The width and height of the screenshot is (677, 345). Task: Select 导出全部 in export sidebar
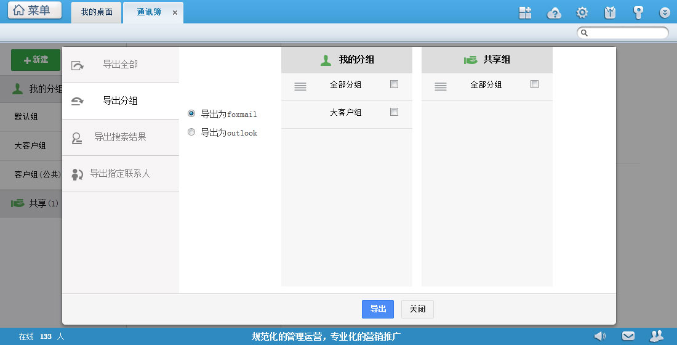coord(120,64)
